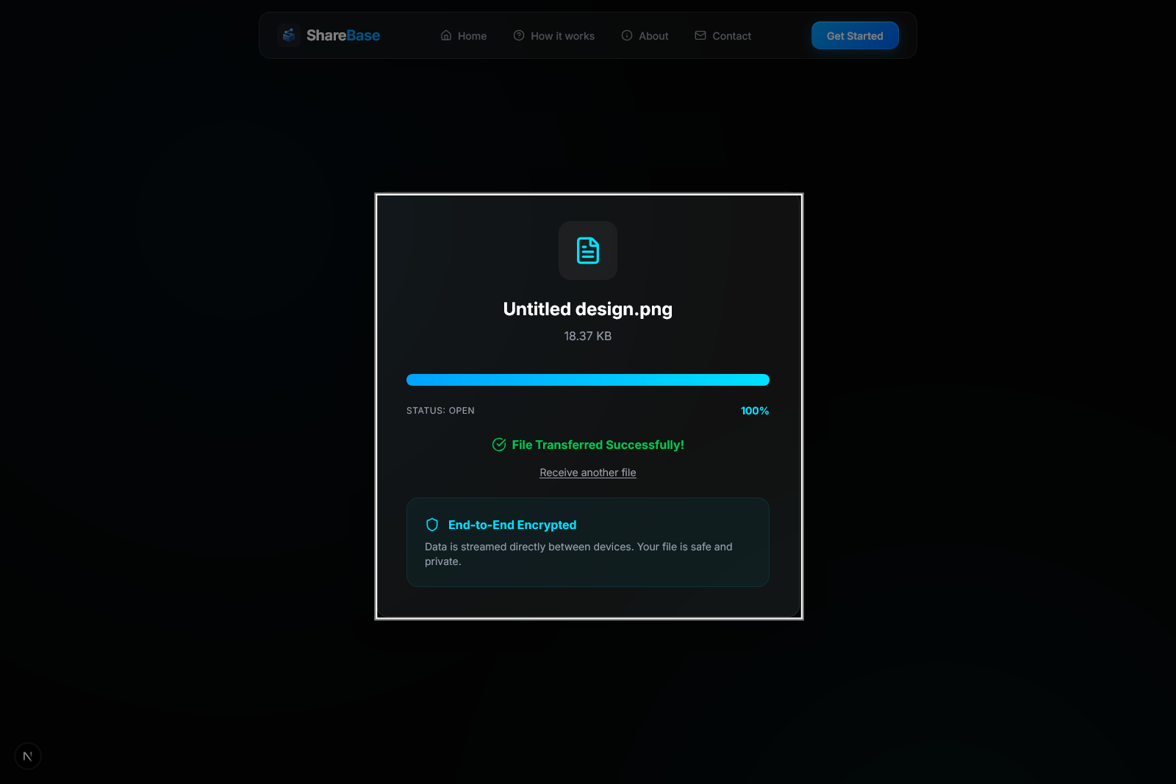1176x784 pixels.
Task: Click the STATUS: OPEN label
Action: 440,410
